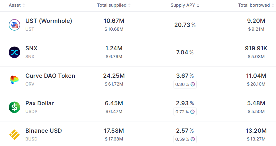The height and width of the screenshot is (146, 276).
Task: Click the 0.36 % incentive badge
Action: 185,84
